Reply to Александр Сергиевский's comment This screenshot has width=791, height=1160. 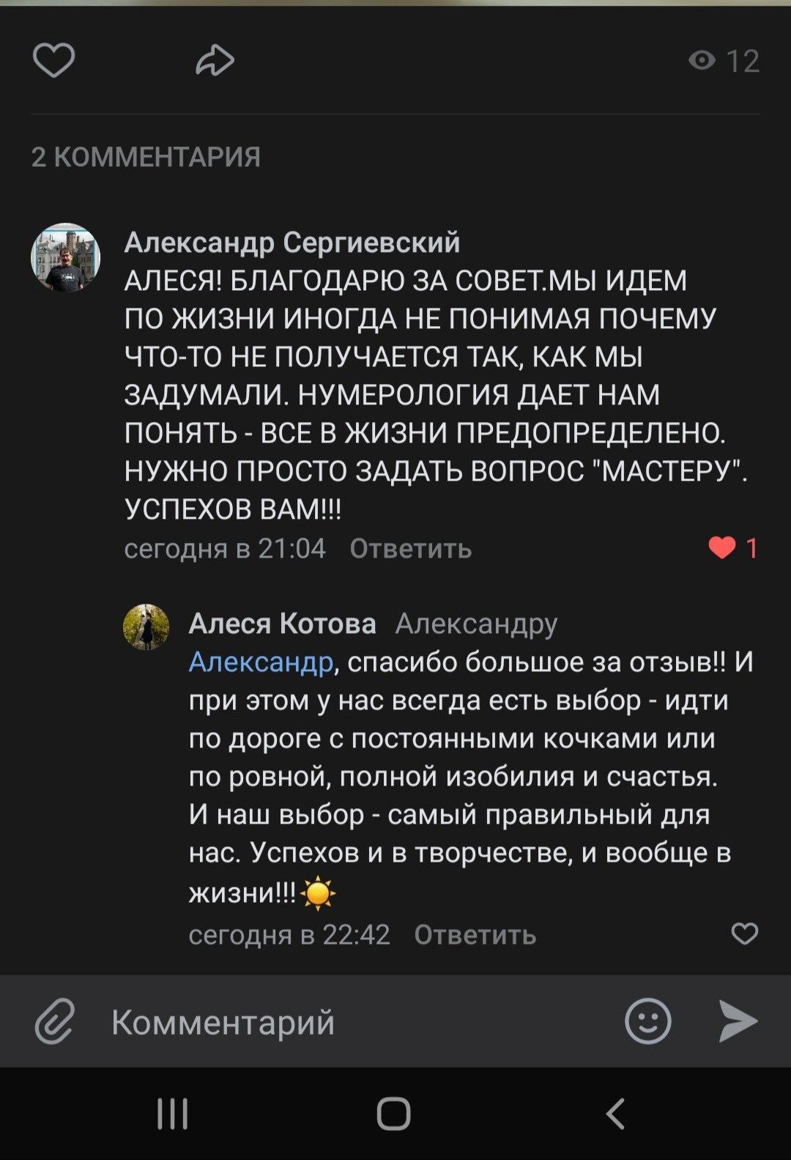(x=410, y=548)
